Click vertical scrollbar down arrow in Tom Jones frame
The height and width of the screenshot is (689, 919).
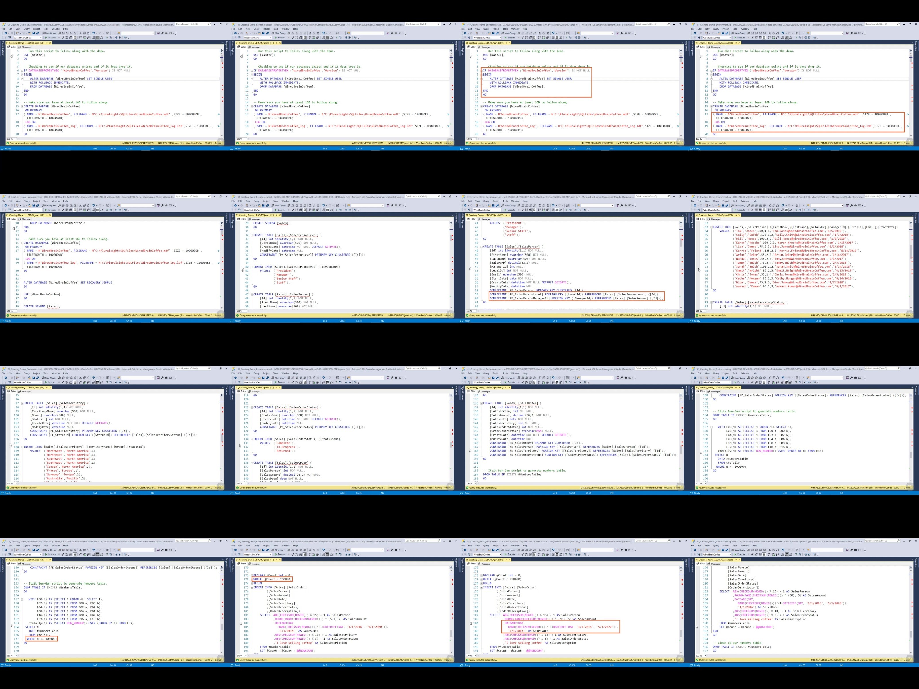tap(911, 308)
